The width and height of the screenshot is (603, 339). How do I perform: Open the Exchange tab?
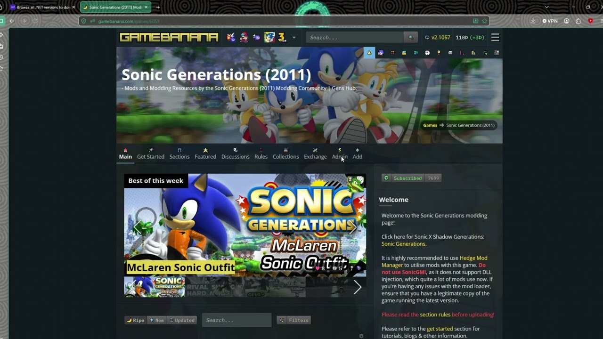coord(315,154)
